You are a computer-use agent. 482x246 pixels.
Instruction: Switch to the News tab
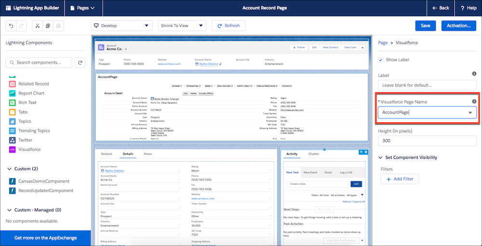pyautogui.click(x=148, y=154)
